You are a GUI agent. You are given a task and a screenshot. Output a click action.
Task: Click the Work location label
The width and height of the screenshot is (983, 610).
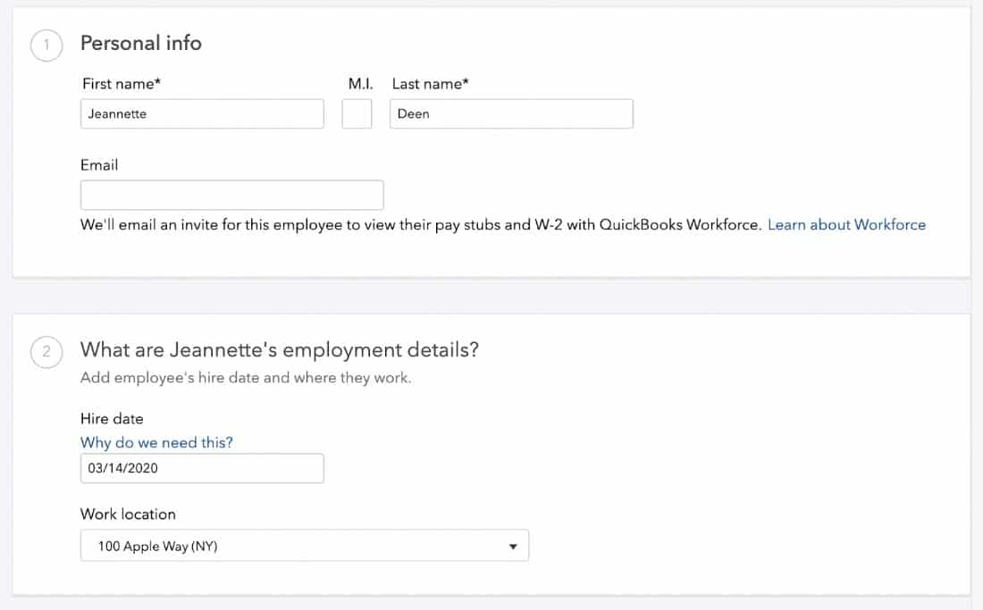tap(128, 514)
